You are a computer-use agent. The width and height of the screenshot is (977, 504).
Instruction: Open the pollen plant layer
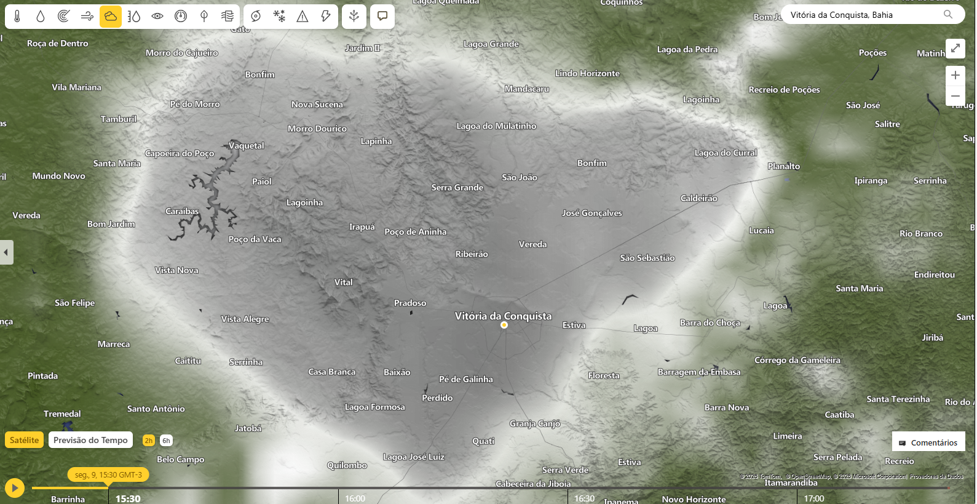coord(354,17)
